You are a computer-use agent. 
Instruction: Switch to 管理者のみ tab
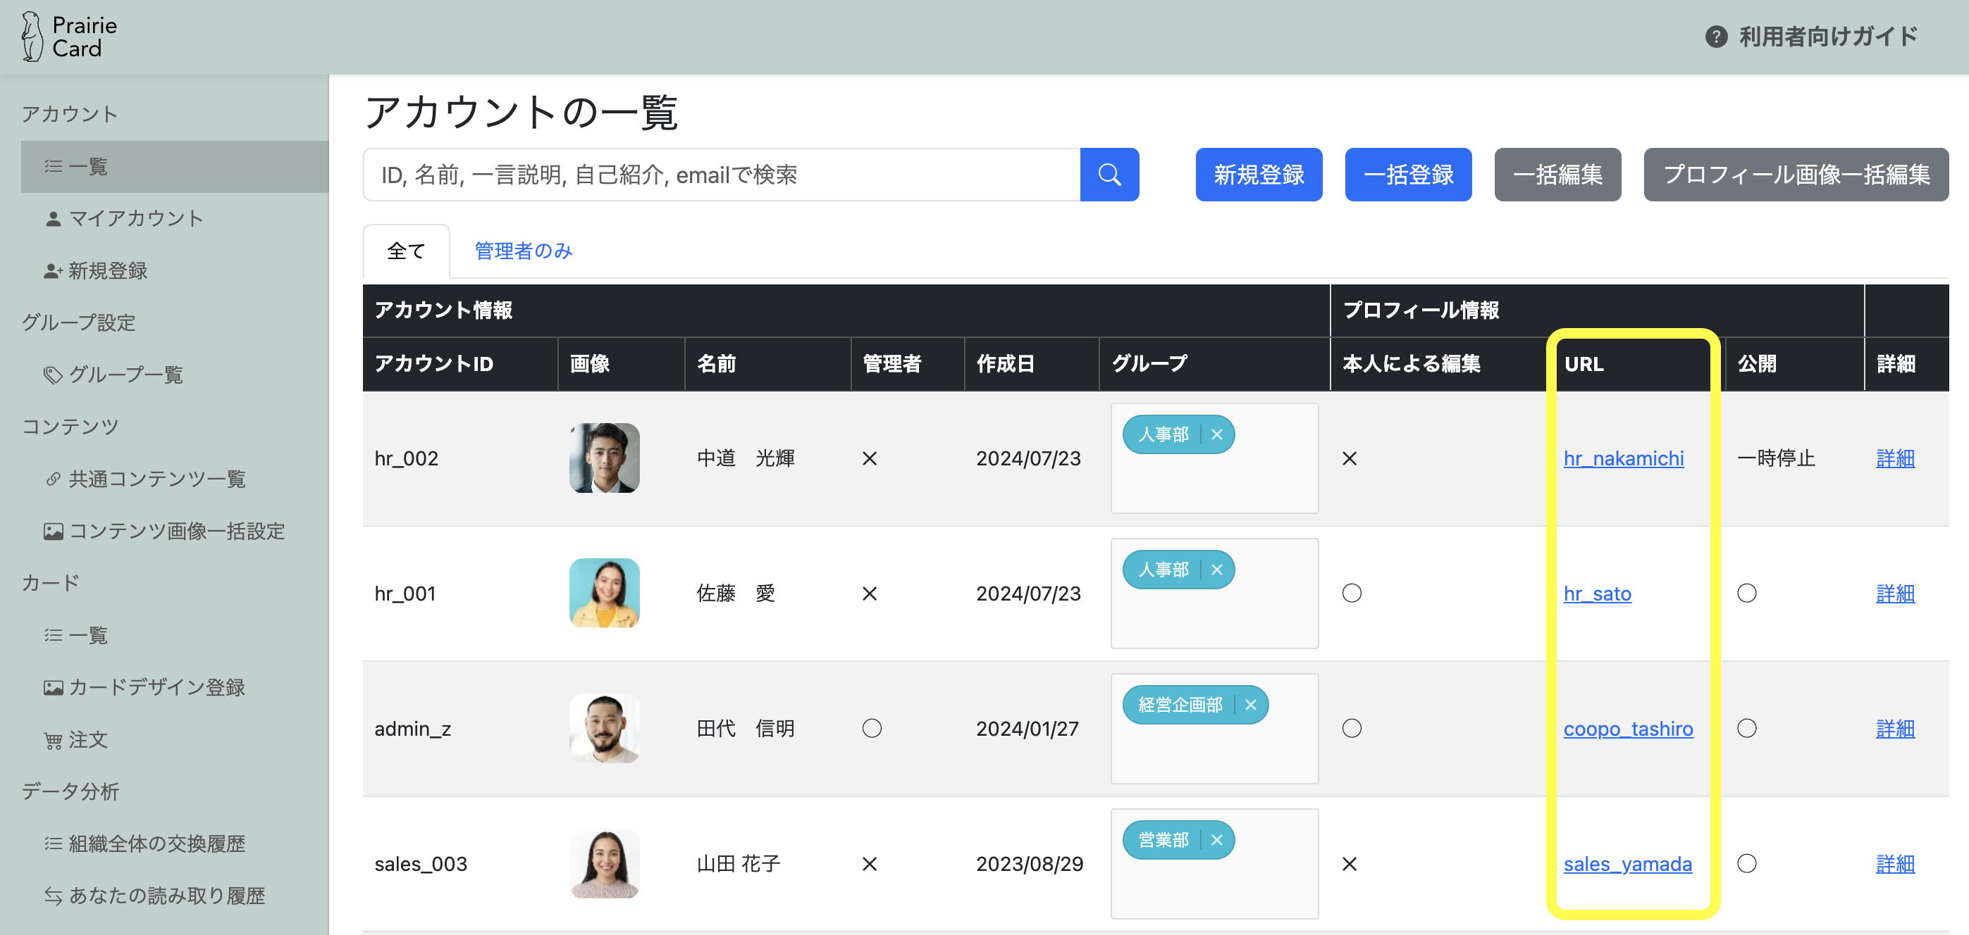pyautogui.click(x=524, y=251)
